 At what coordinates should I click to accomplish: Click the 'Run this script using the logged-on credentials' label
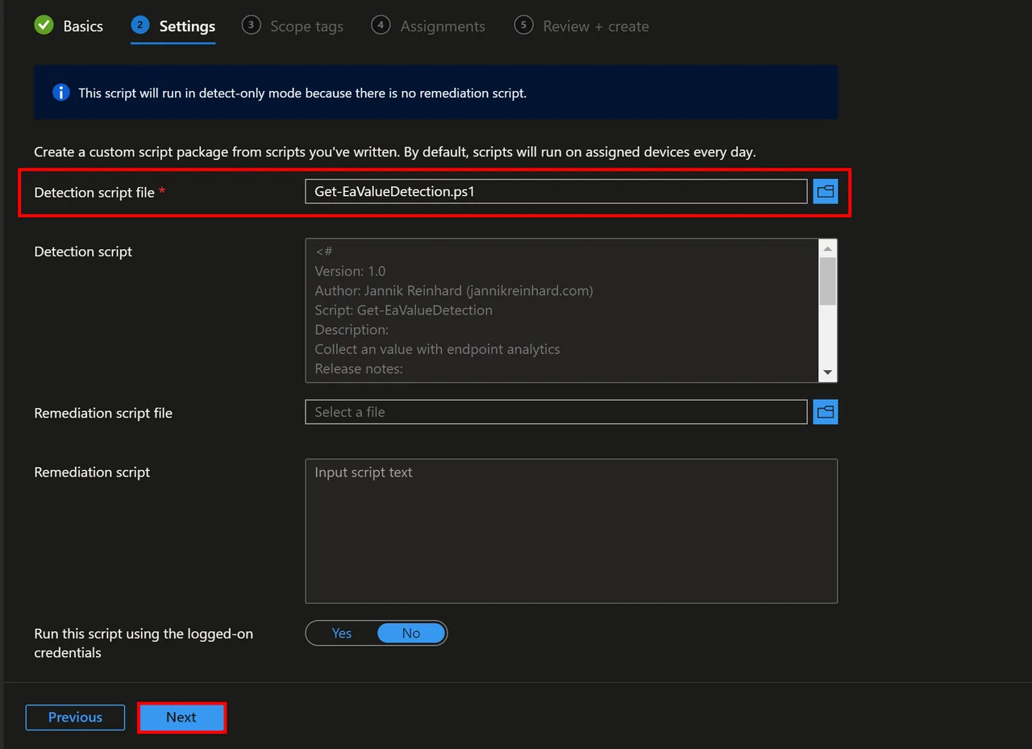click(x=144, y=643)
